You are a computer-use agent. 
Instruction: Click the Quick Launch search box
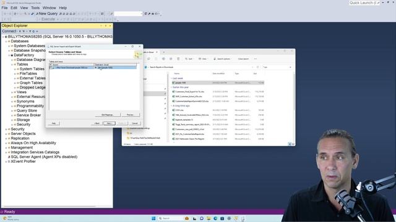click(x=364, y=2)
